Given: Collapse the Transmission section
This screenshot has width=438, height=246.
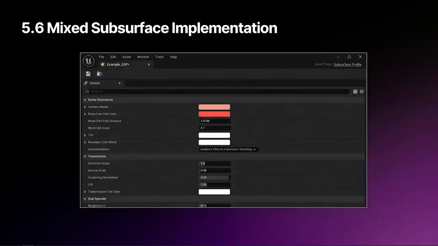Looking at the screenshot, I should pos(85,156).
